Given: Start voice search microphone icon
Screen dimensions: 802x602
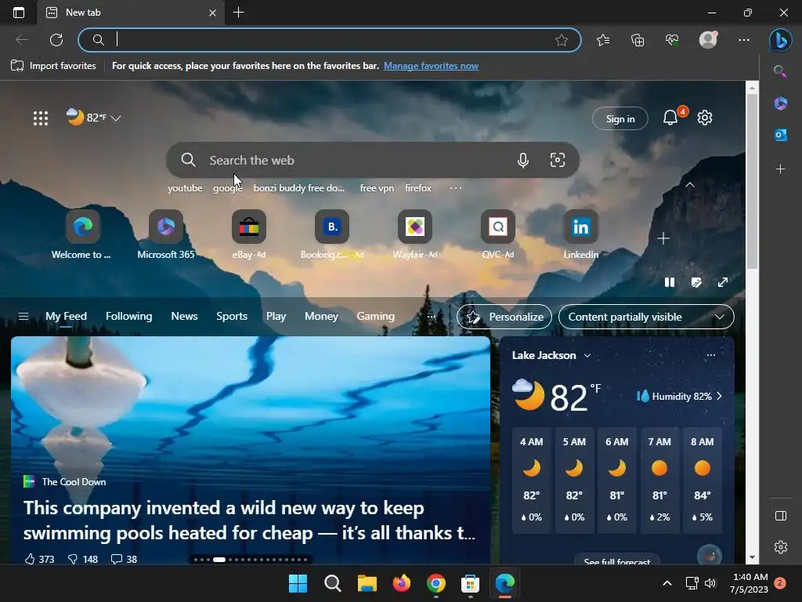Looking at the screenshot, I should 522,160.
